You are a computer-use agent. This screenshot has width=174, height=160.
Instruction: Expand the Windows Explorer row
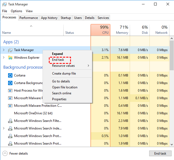point(4,58)
